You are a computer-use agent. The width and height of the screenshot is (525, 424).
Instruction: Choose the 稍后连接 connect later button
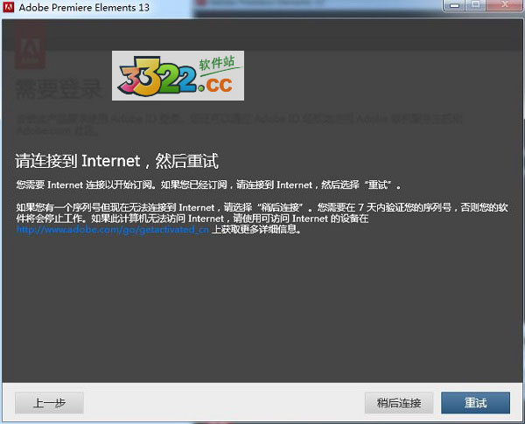pyautogui.click(x=399, y=403)
